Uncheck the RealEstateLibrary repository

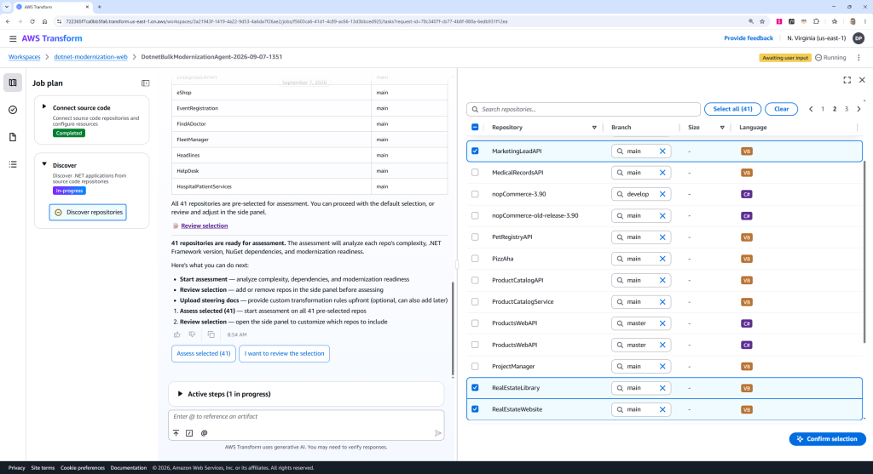(x=475, y=388)
